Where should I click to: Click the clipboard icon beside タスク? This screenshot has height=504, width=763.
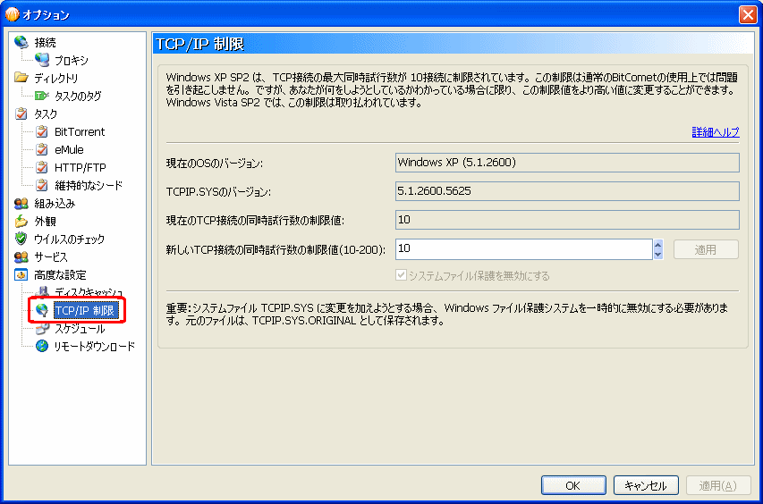[x=21, y=113]
